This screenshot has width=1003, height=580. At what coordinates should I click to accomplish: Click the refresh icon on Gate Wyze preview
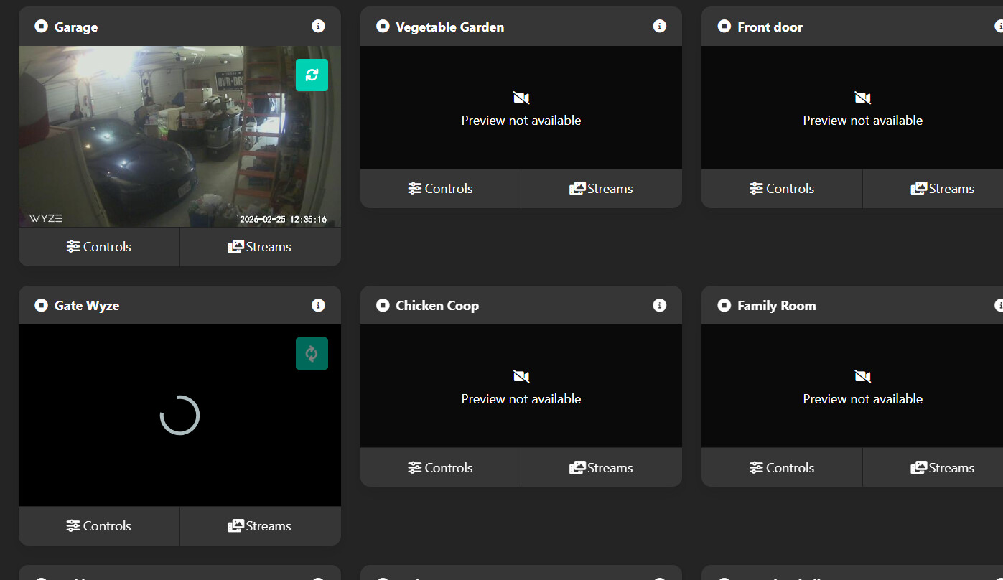point(312,353)
